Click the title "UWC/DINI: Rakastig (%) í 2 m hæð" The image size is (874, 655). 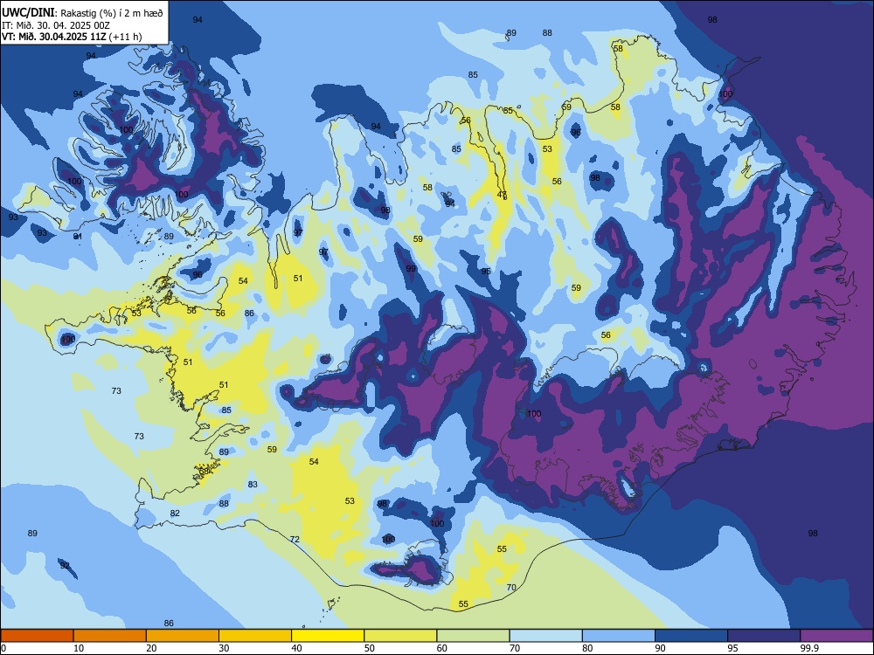(x=82, y=12)
